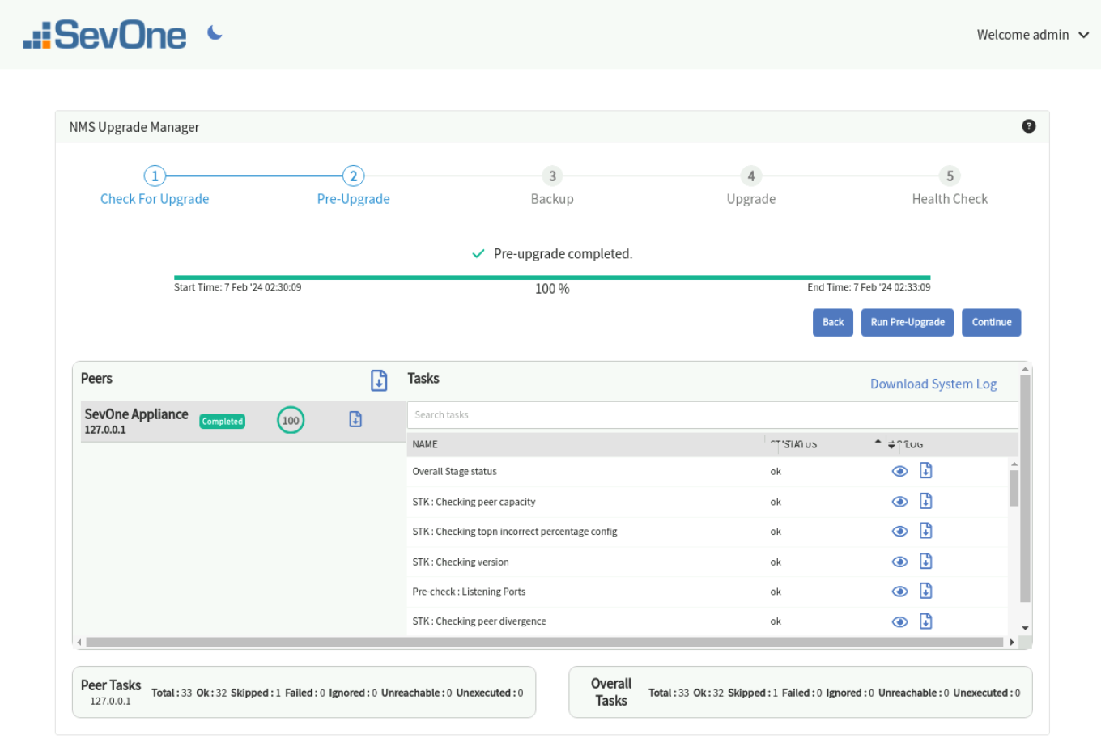
Task: Click the Completed status badge
Action: (x=222, y=422)
